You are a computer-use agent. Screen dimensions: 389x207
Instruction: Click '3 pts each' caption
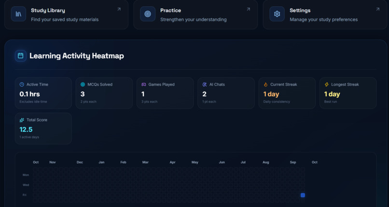(x=149, y=102)
